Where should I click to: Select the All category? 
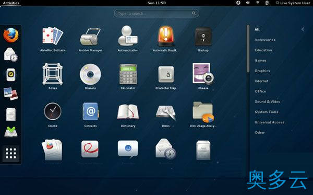(257, 29)
